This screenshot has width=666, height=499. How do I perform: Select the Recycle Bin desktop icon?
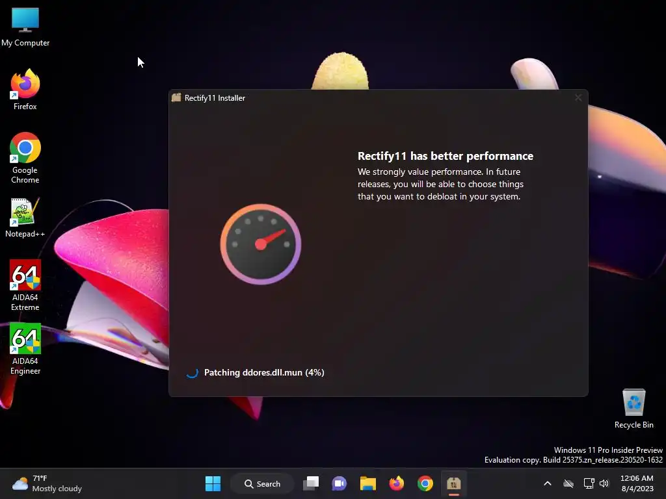point(633,408)
